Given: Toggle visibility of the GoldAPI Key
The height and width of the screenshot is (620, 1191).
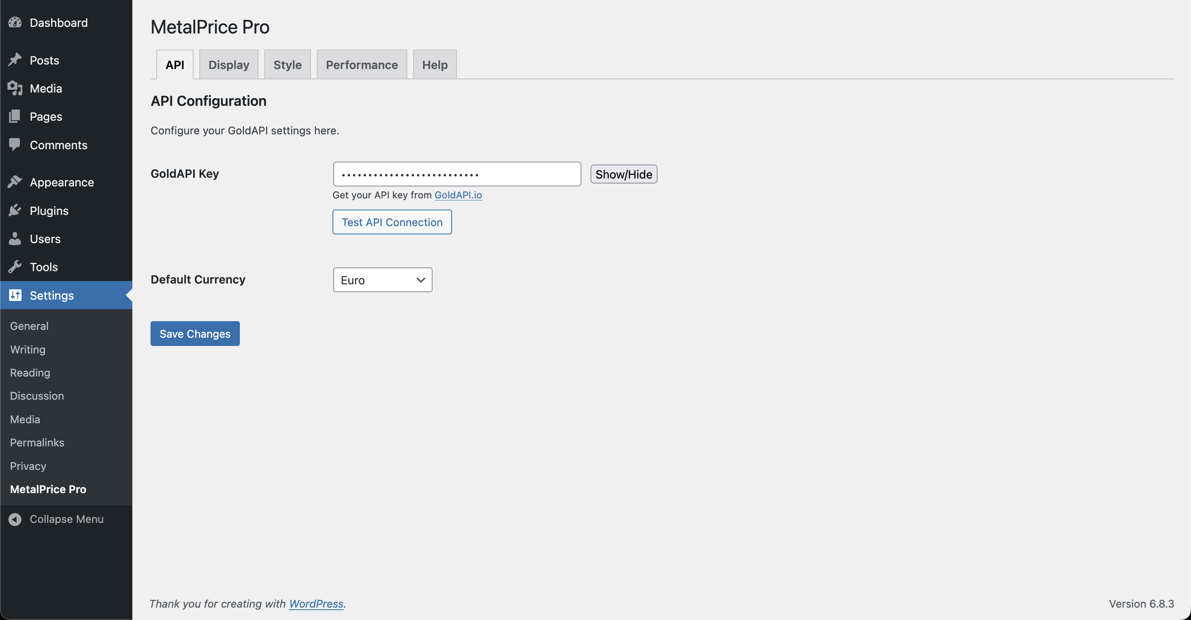Looking at the screenshot, I should [623, 174].
